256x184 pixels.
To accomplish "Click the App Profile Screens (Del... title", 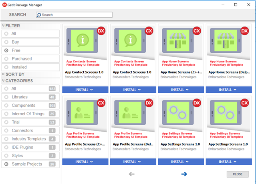I will tap(133, 144).
